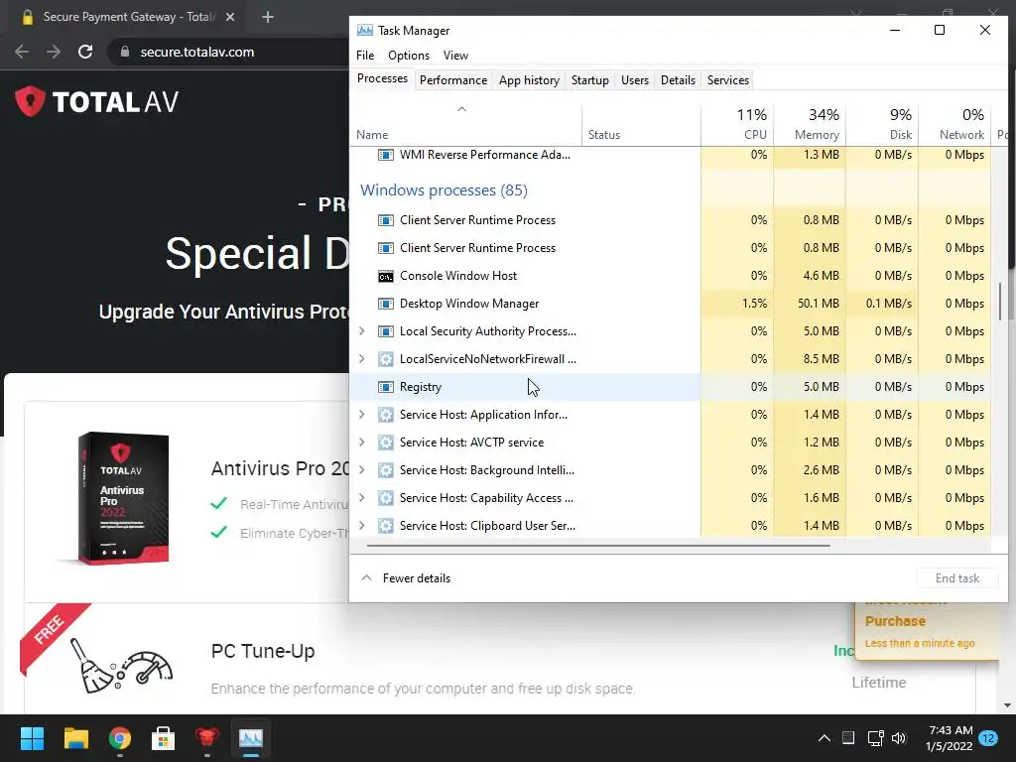The width and height of the screenshot is (1016, 762).
Task: Open the notification count badge
Action: [x=989, y=738]
